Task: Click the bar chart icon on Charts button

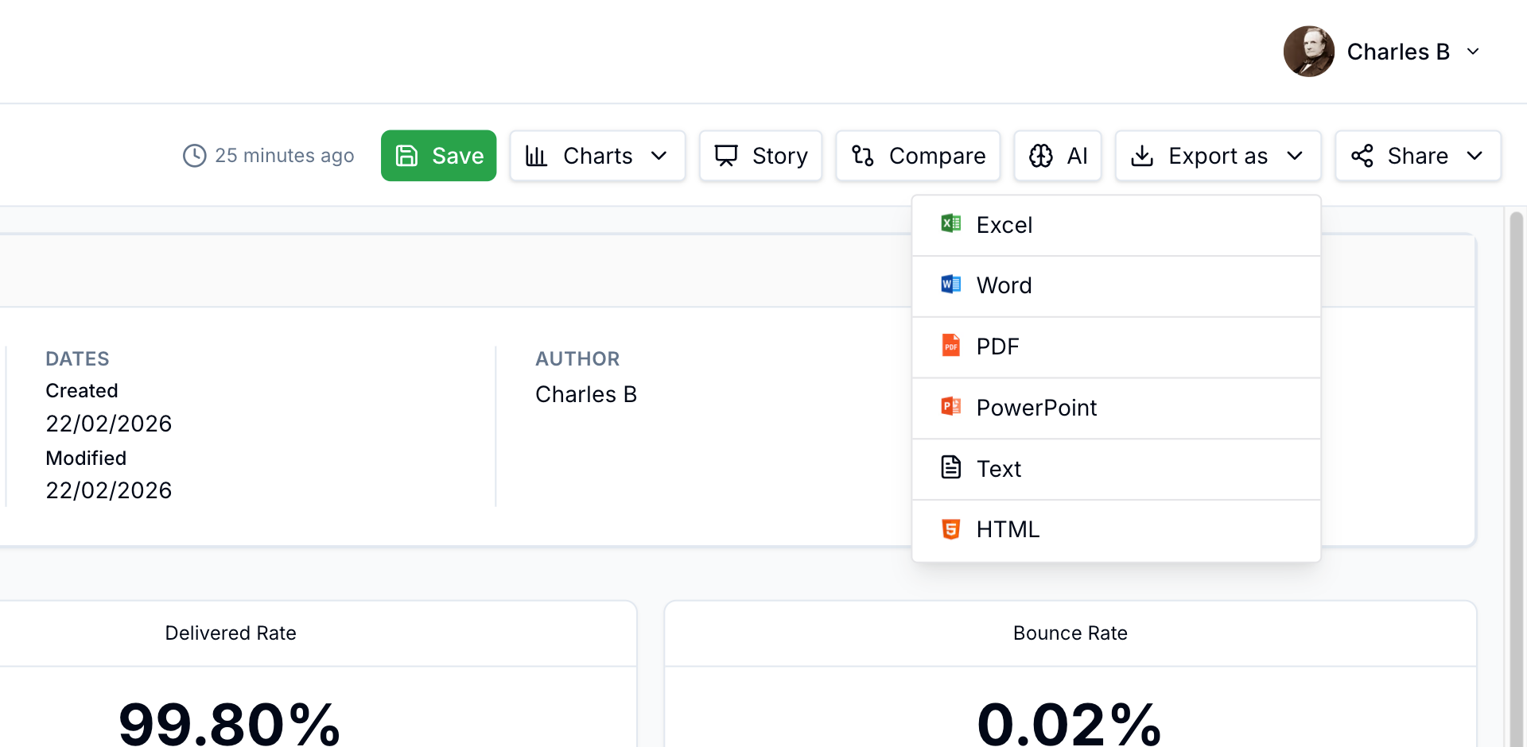Action: point(537,156)
